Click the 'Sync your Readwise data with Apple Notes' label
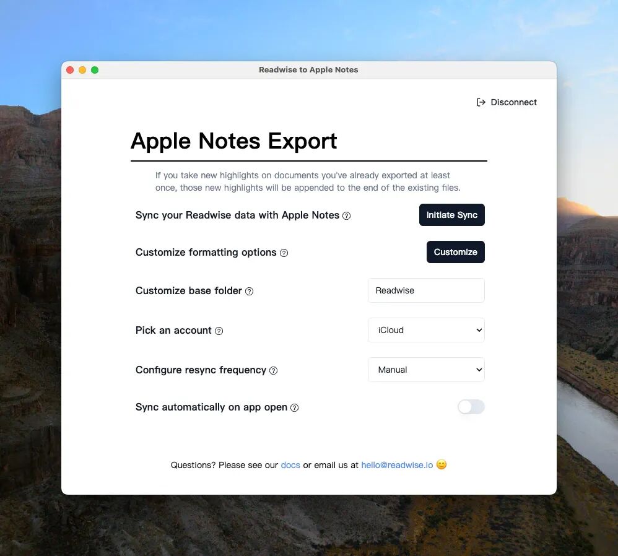The height and width of the screenshot is (556, 618). click(x=237, y=215)
